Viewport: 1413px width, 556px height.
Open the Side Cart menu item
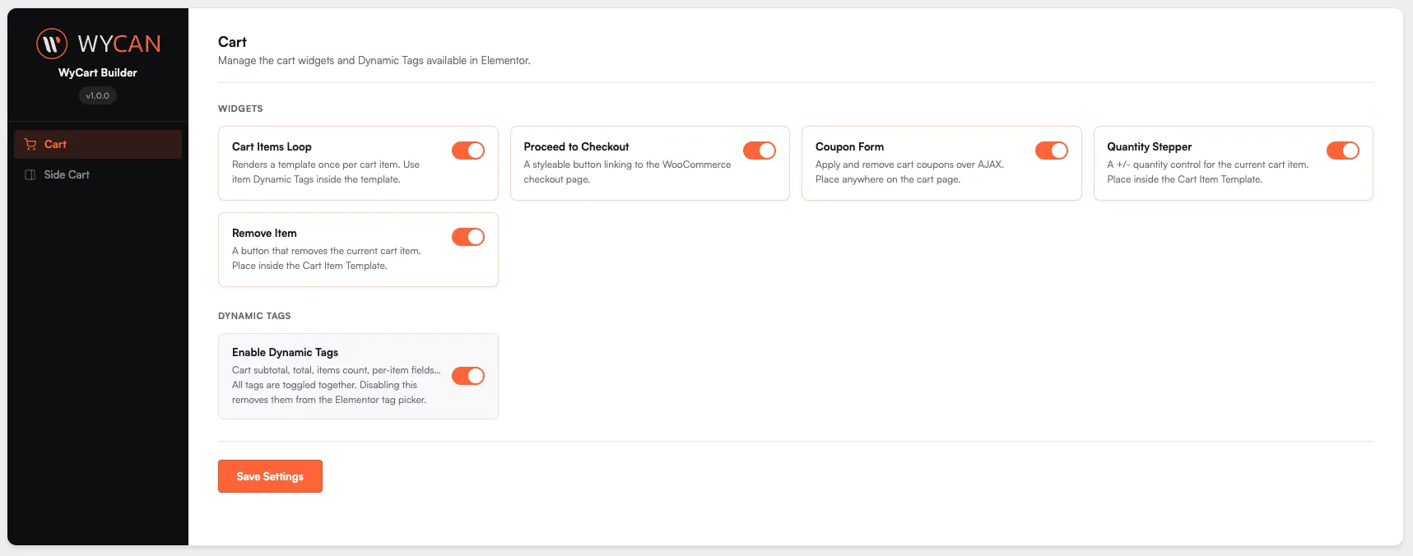click(98, 174)
